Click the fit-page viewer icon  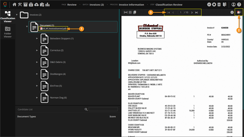130,12
